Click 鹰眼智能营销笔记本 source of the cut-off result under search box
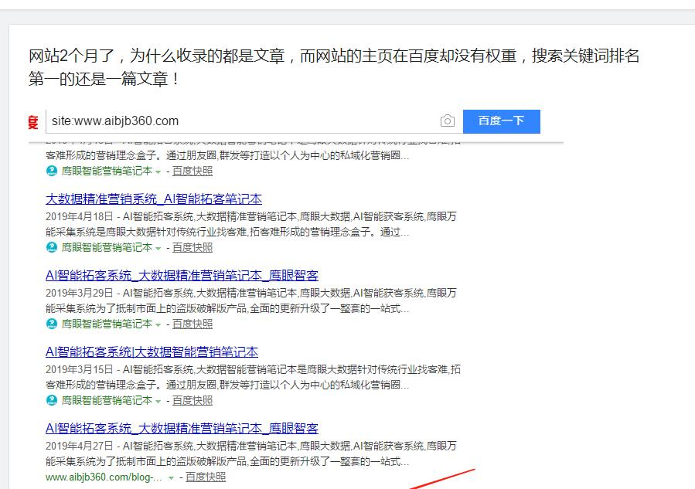The height and width of the screenshot is (489, 695). 107,171
